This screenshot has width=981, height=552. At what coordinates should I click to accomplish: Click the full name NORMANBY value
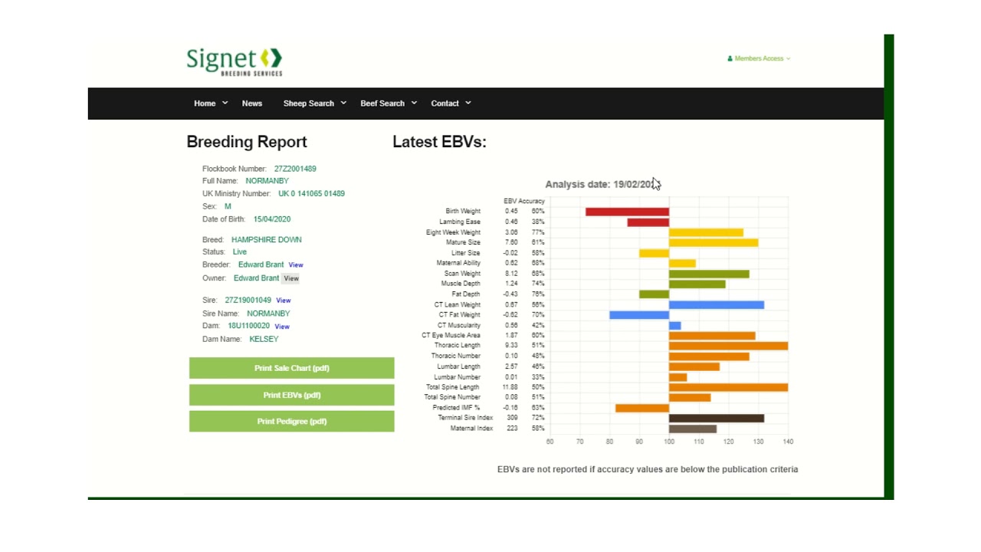[267, 181]
